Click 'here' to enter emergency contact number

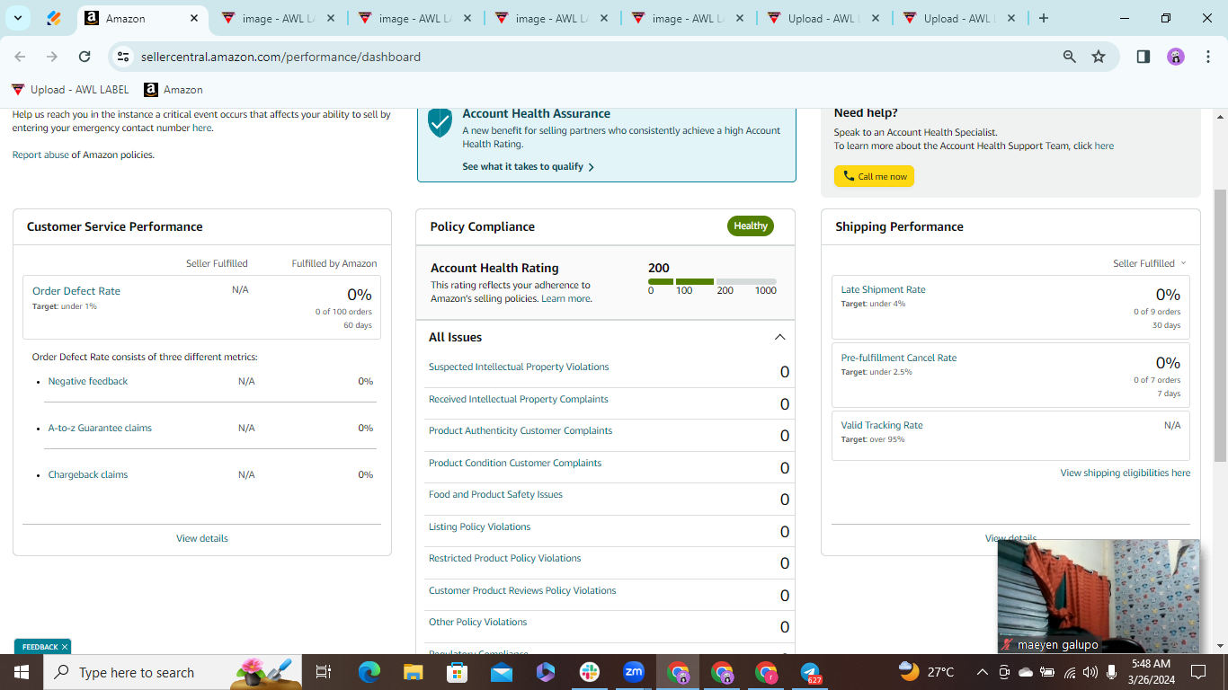(x=202, y=128)
